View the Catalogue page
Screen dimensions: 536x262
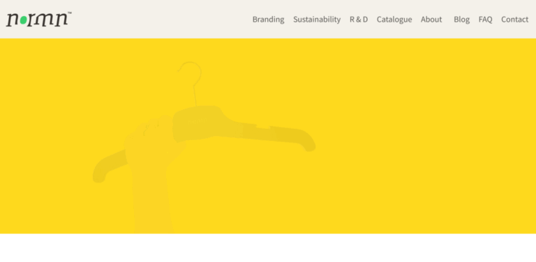[394, 20]
